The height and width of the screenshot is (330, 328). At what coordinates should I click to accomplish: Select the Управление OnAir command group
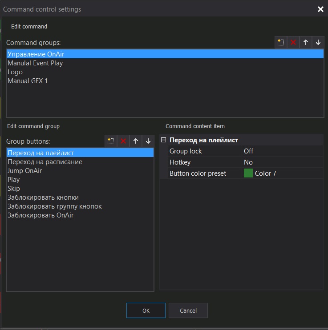point(165,54)
